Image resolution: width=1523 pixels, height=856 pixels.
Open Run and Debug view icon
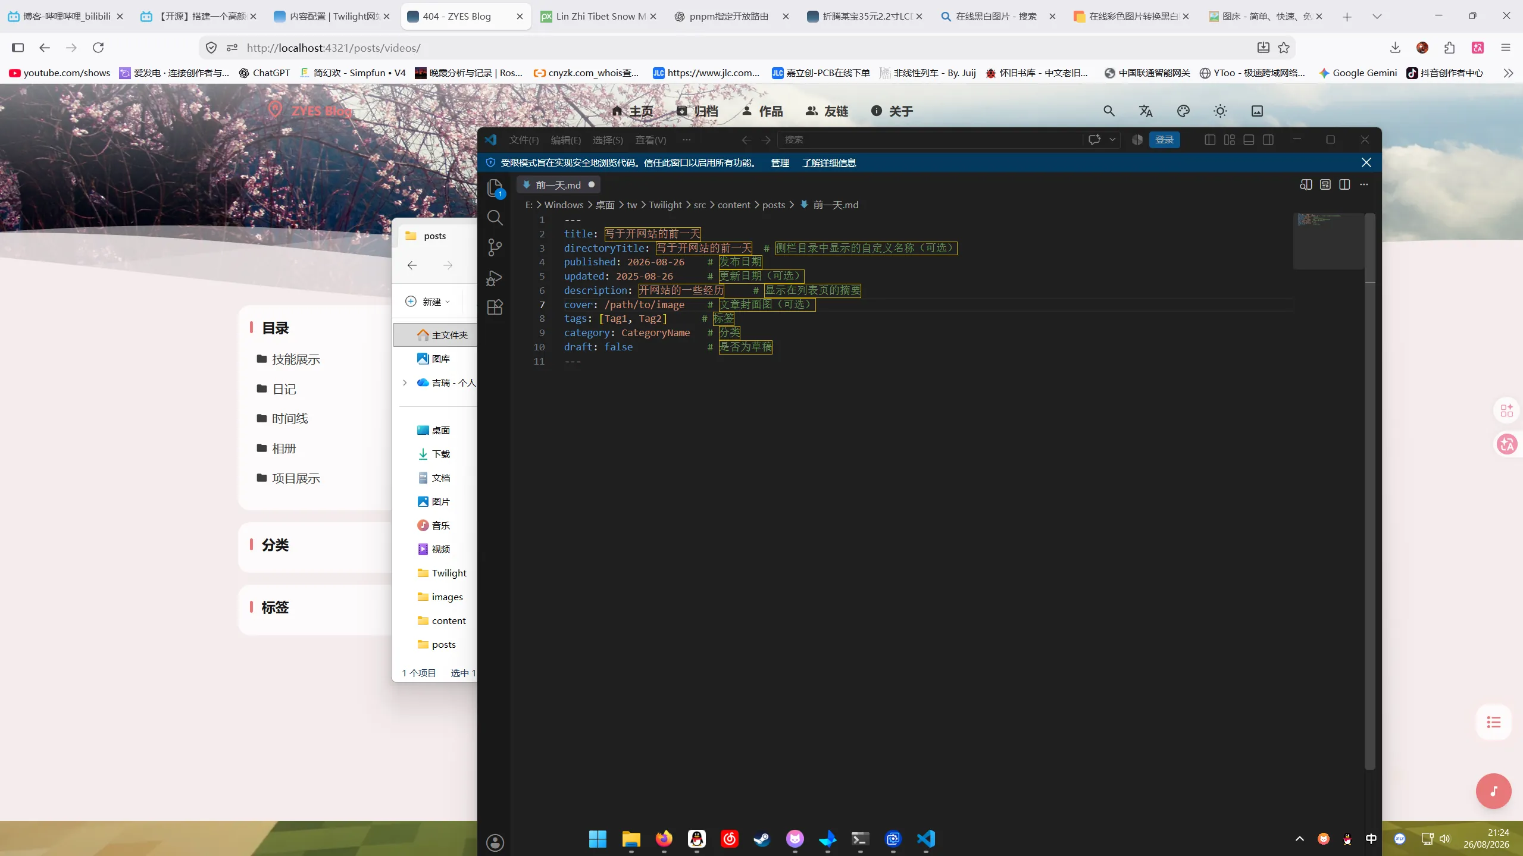point(495,278)
